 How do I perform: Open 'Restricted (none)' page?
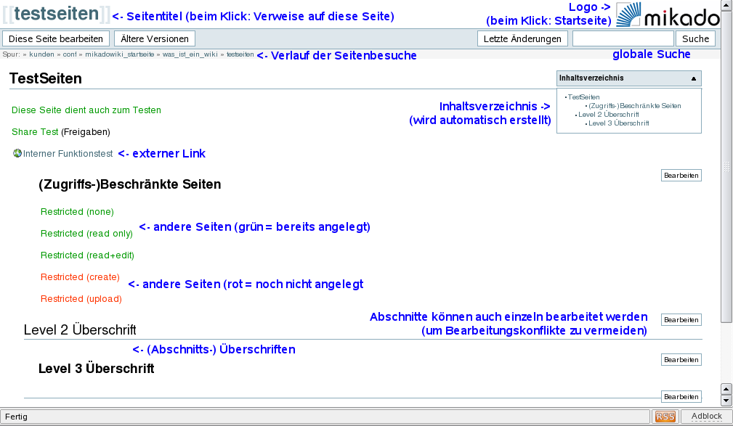[x=77, y=212]
